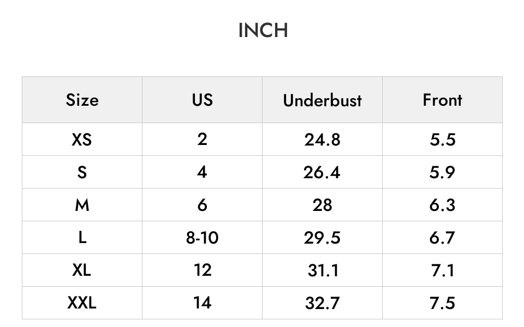Select the US 8-10 cell
The height and width of the screenshot is (327, 524).
point(202,237)
